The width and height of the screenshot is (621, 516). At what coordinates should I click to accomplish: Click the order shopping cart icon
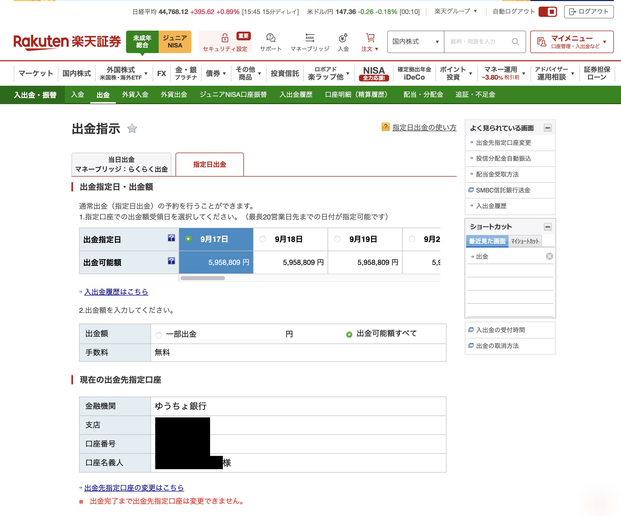point(370,38)
